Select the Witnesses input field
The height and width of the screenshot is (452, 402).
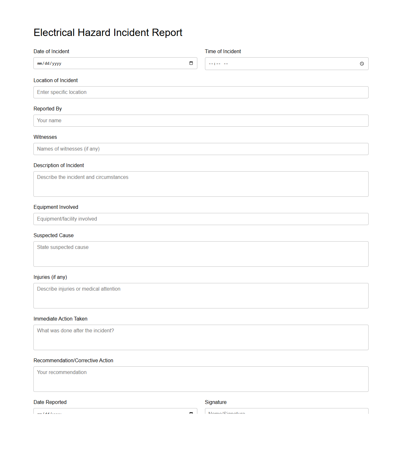[201, 149]
